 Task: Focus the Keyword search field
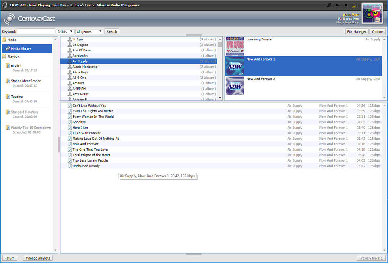pyautogui.click(x=36, y=32)
